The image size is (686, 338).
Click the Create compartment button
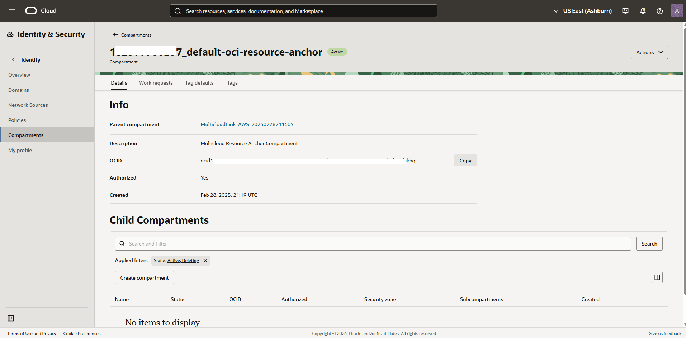(145, 277)
